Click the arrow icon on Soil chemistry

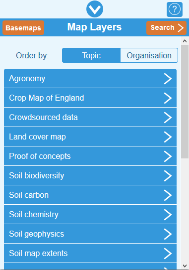[168, 215]
